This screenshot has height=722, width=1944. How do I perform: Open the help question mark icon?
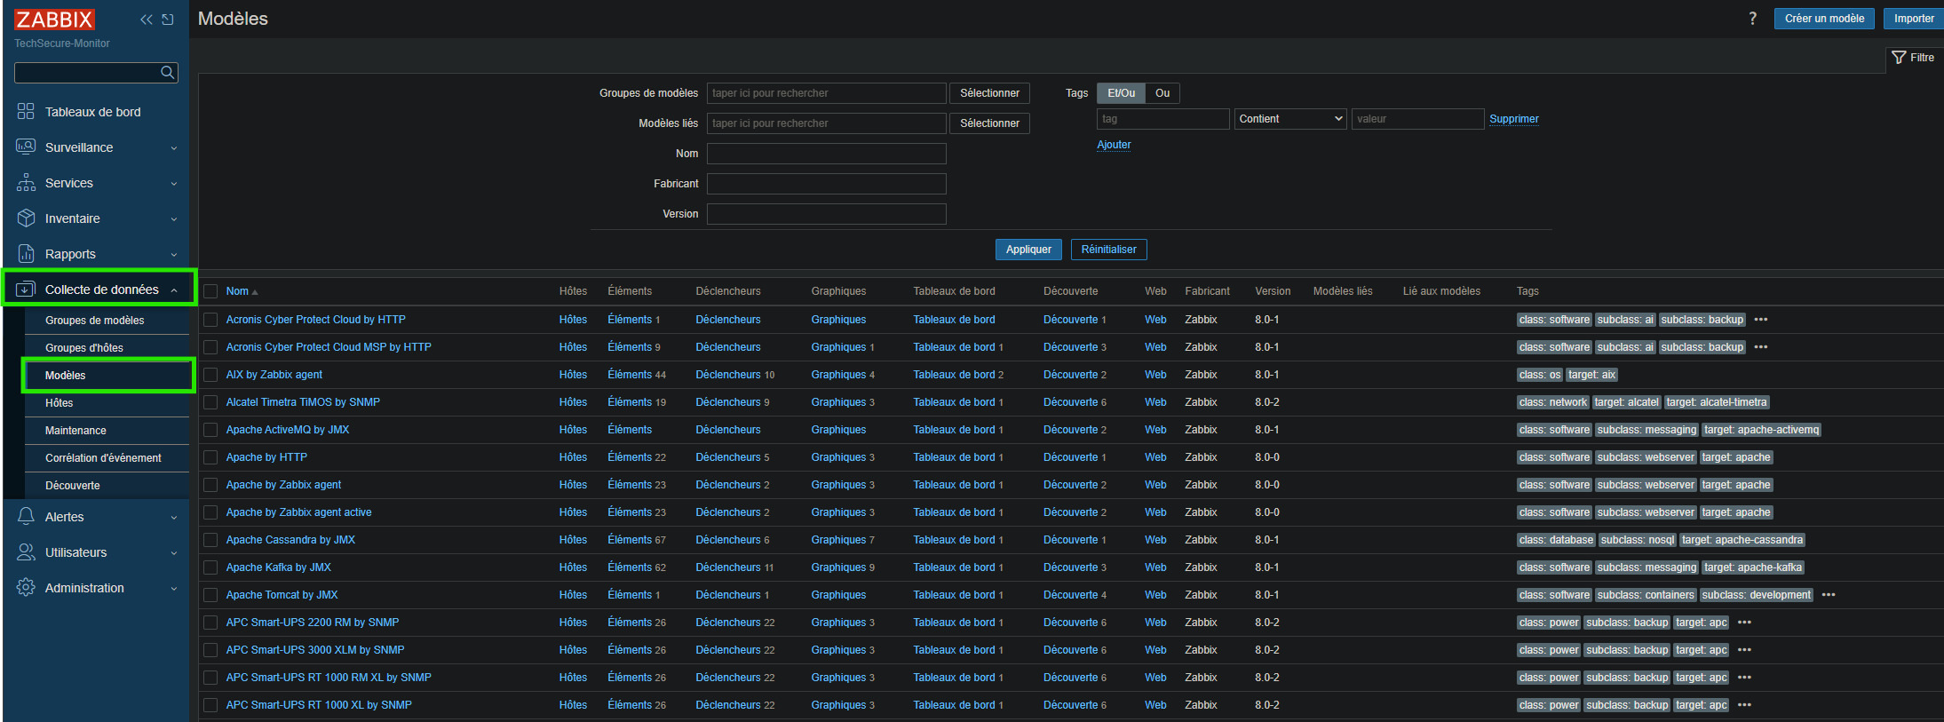1752,19
